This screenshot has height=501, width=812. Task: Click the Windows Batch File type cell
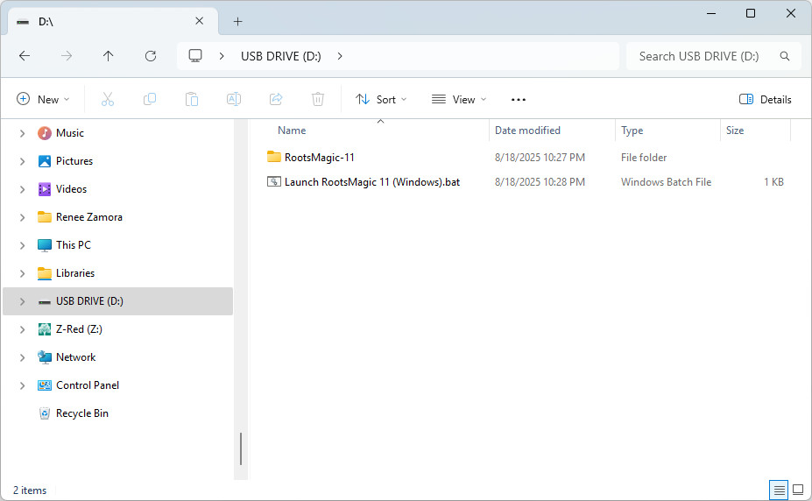pos(666,182)
